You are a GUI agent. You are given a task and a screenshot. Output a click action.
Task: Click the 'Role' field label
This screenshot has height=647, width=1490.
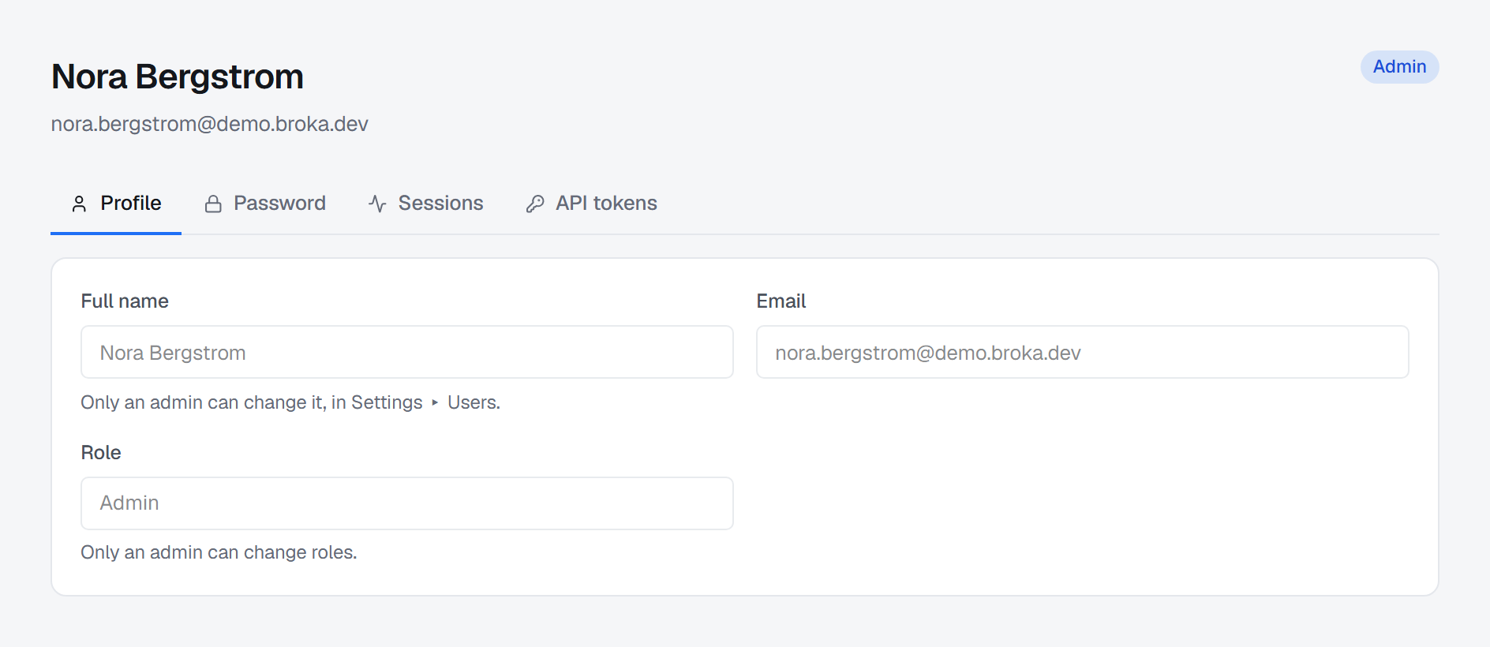point(101,453)
